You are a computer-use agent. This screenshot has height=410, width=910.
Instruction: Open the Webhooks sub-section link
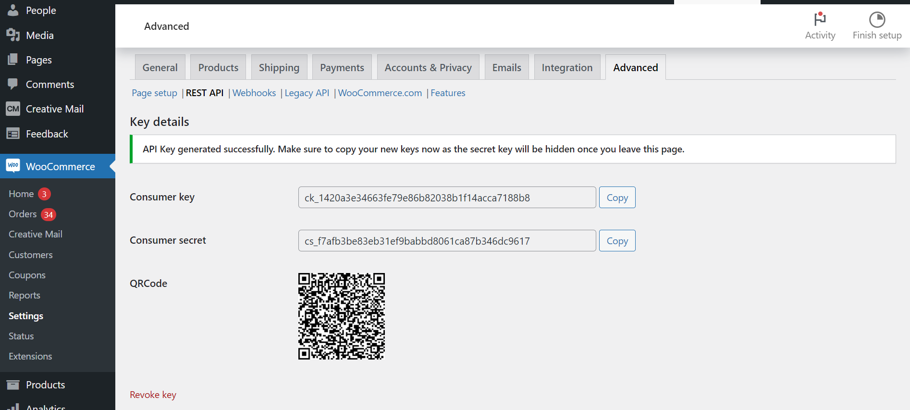point(254,93)
